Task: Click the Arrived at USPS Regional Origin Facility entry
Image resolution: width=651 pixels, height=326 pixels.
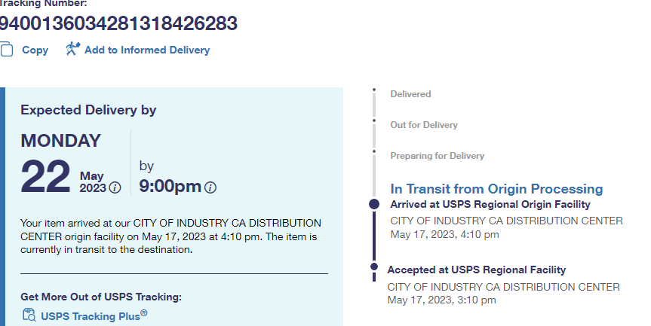Action: (x=490, y=204)
